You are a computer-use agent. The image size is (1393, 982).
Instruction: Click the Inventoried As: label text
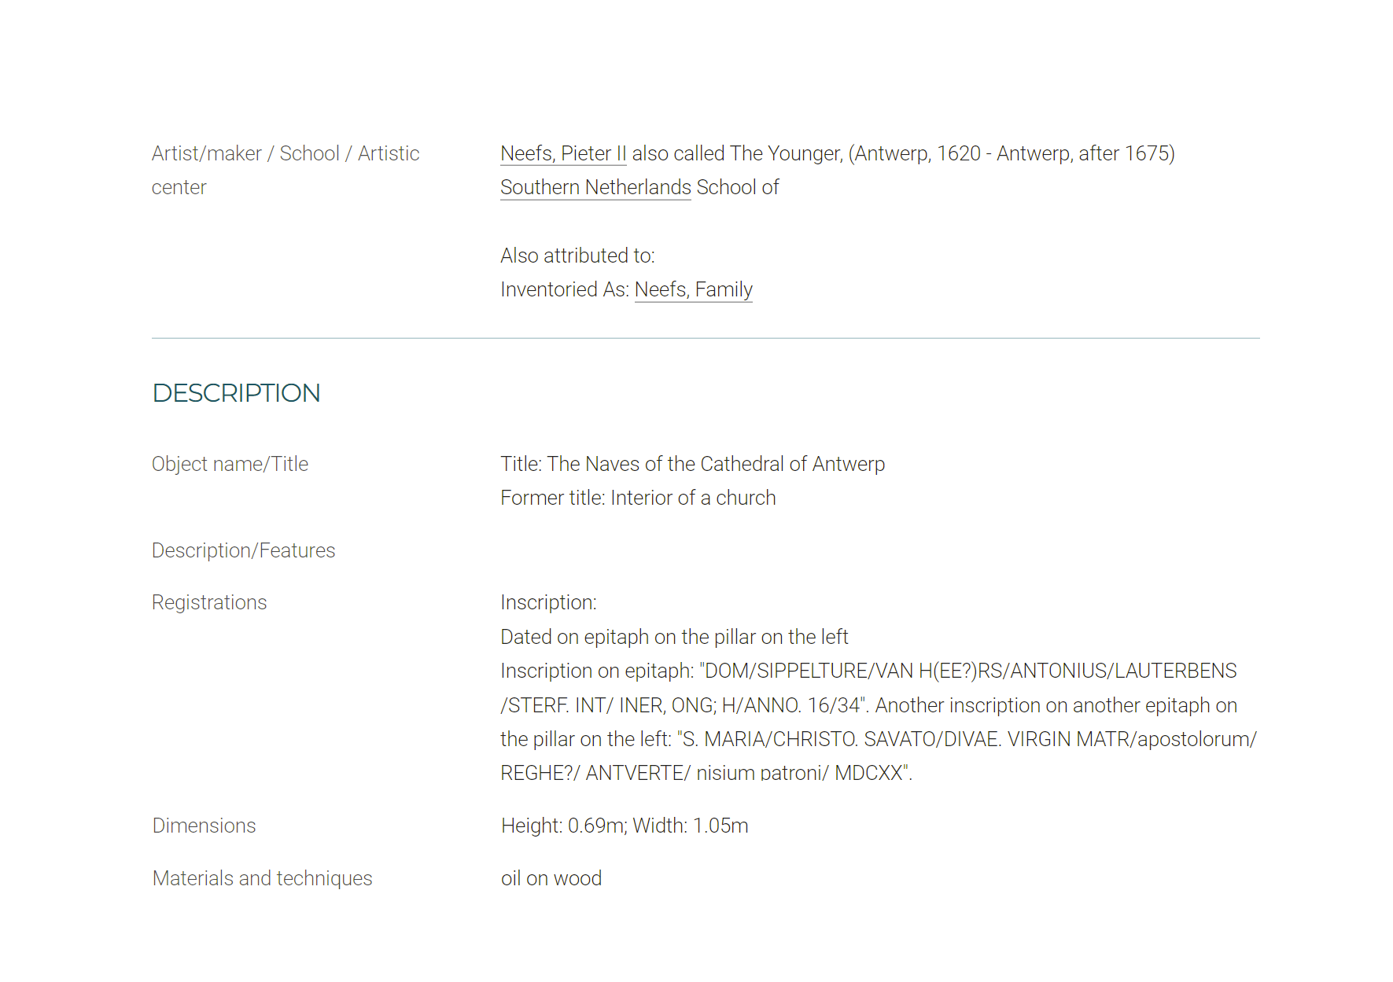(565, 289)
